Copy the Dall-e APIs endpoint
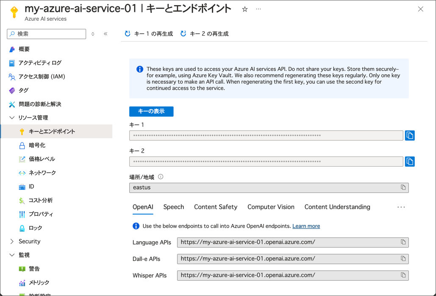436x296 pixels. (x=403, y=258)
